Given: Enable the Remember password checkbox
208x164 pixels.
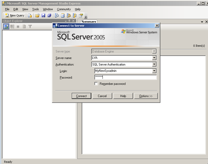Looking at the screenshot, I should click(96, 84).
